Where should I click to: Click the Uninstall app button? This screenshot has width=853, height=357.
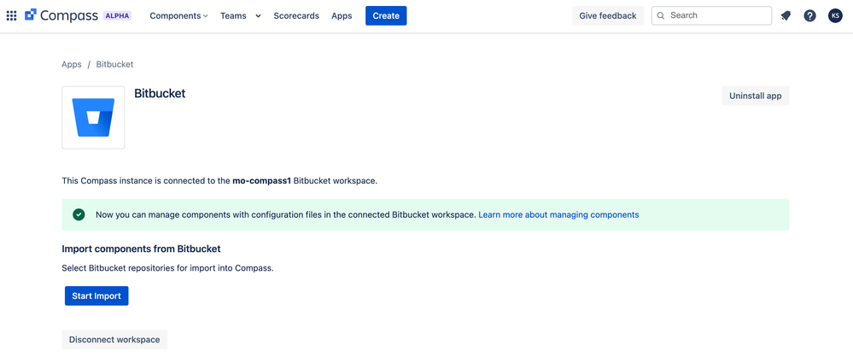click(756, 96)
